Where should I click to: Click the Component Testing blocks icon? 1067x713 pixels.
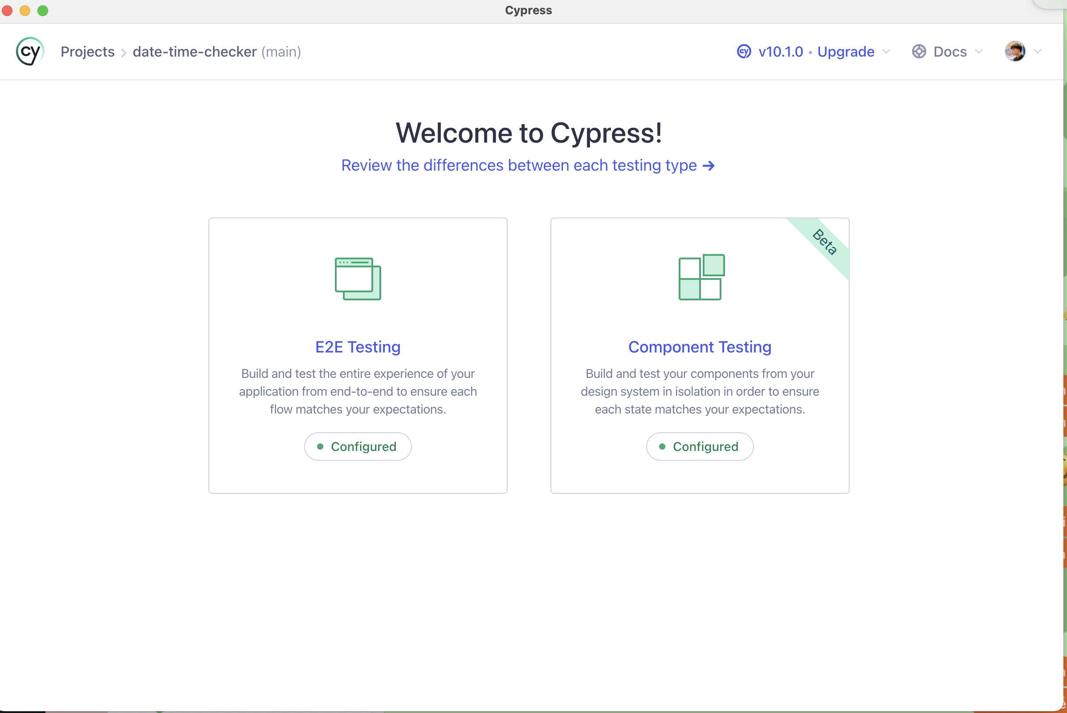tap(701, 277)
